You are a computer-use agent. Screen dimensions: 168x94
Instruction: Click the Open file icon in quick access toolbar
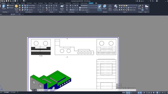(x=4, y=1)
